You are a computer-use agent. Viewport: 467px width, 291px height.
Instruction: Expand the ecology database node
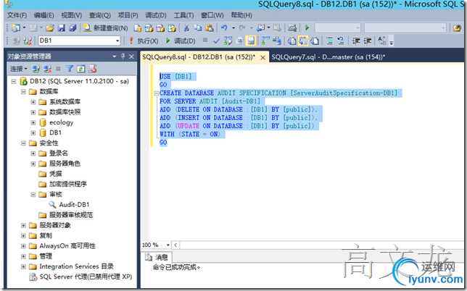tap(33, 122)
